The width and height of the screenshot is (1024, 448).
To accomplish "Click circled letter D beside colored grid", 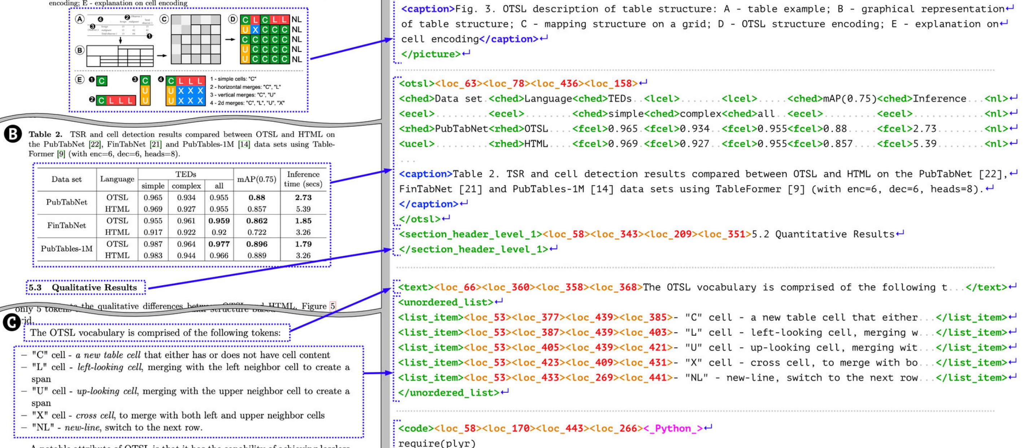I will pyautogui.click(x=233, y=19).
